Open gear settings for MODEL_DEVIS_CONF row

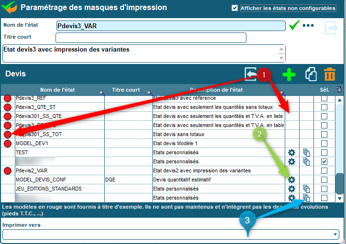291,180
